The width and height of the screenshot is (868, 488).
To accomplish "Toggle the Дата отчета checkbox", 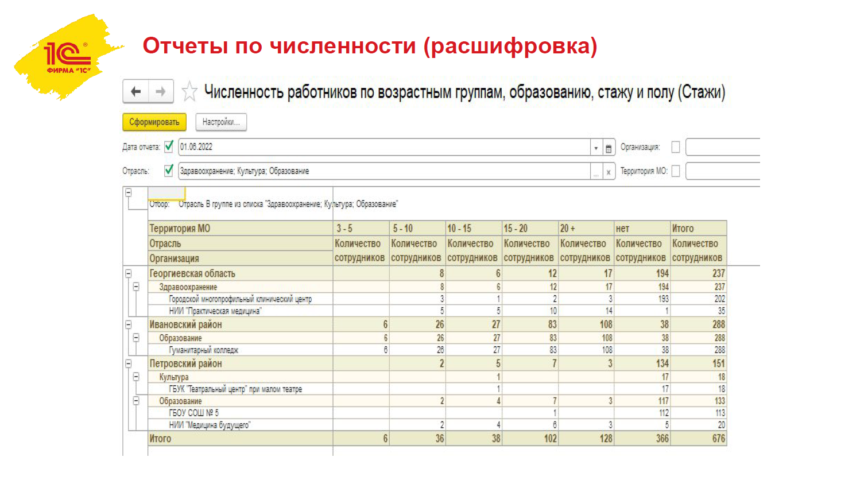I will pyautogui.click(x=169, y=146).
